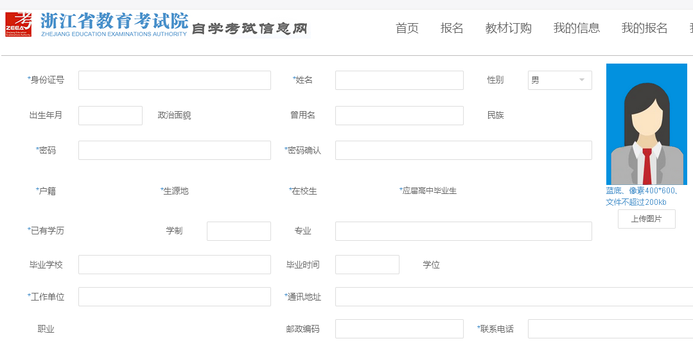Image resolution: width=693 pixels, height=350 pixels.
Task: Click the 工作单位 input field
Action: coord(175,297)
